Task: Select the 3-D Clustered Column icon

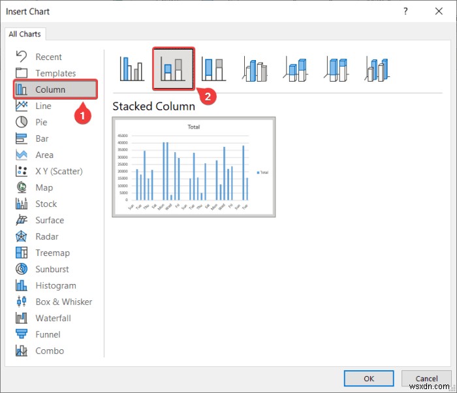Action: [255, 69]
